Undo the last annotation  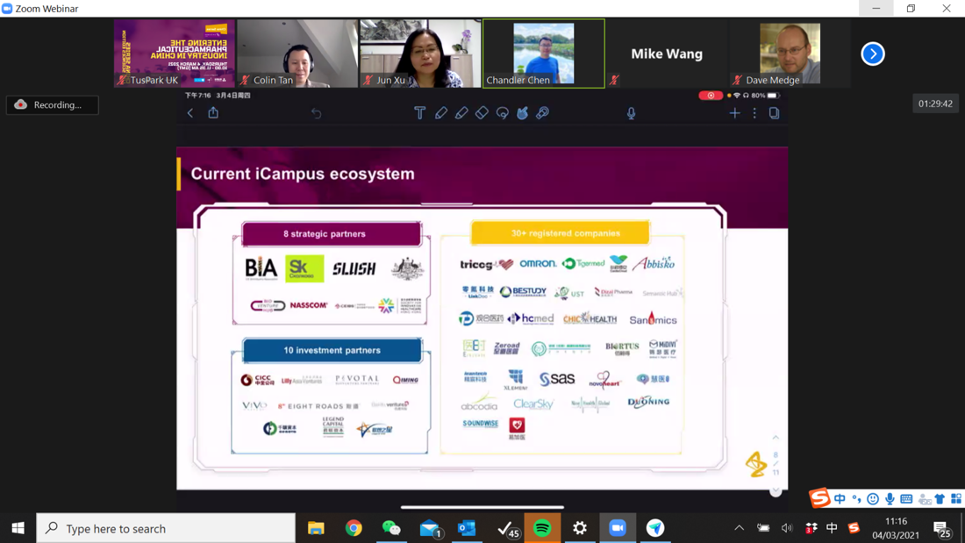tap(316, 113)
